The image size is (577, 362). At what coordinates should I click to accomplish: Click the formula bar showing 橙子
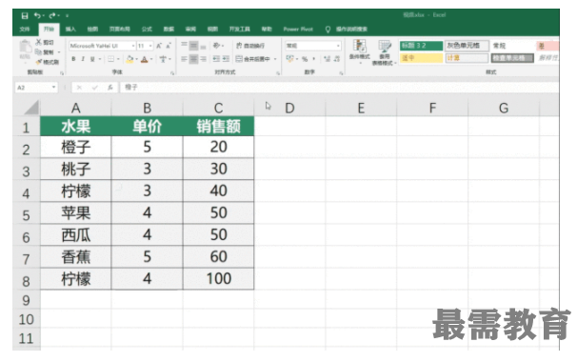tap(339, 88)
